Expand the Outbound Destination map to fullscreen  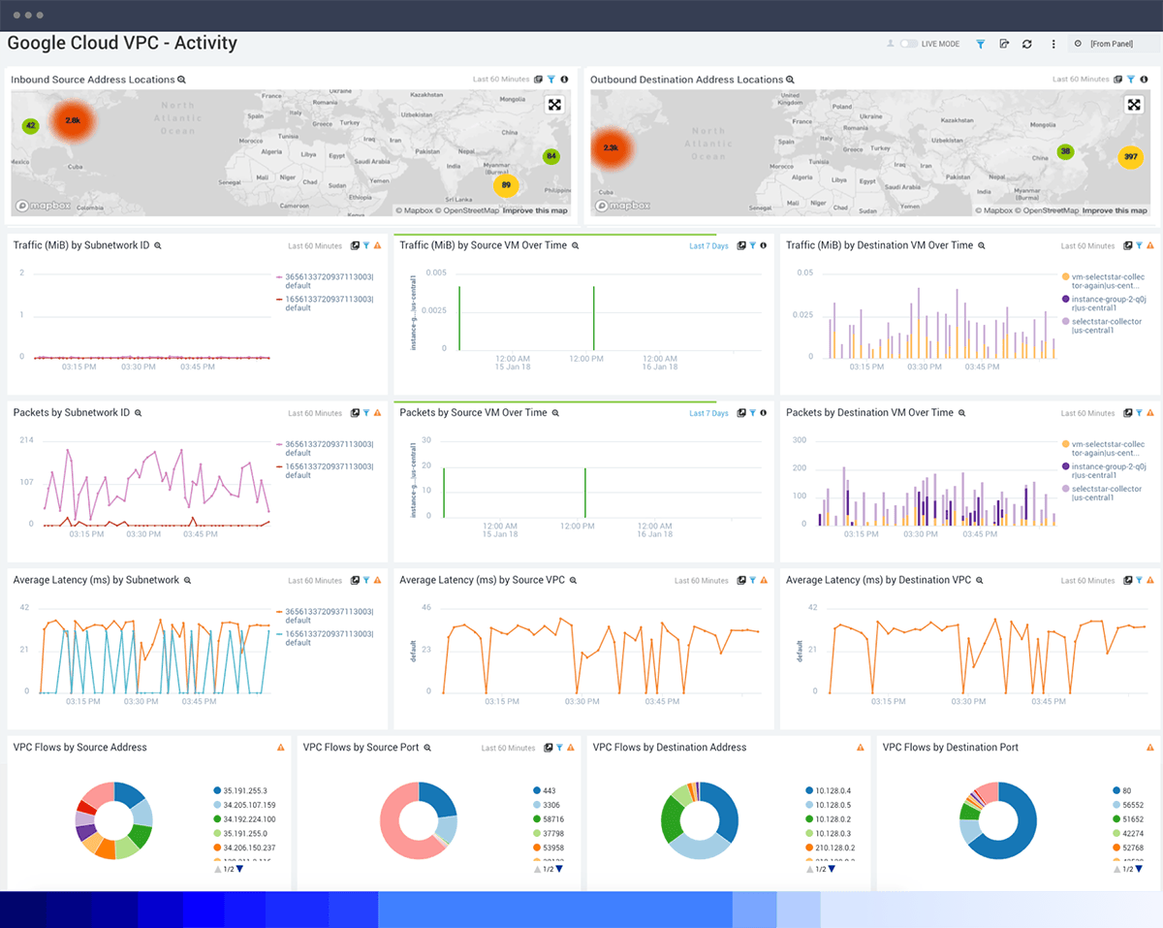pos(1134,104)
